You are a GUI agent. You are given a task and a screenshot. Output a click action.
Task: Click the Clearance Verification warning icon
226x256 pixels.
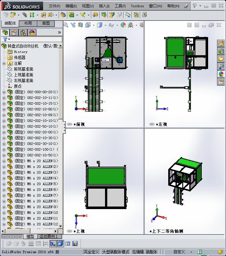coord(136,15)
